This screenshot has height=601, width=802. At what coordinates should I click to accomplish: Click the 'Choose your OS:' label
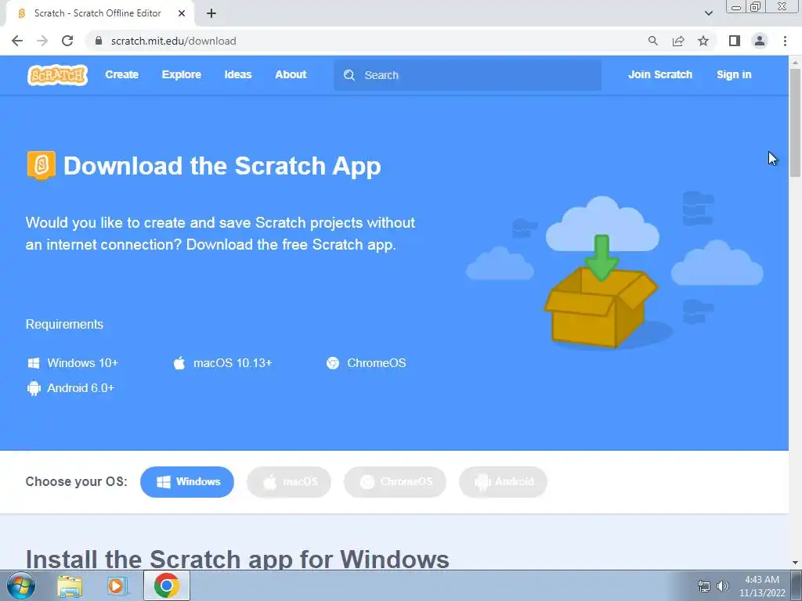76,482
